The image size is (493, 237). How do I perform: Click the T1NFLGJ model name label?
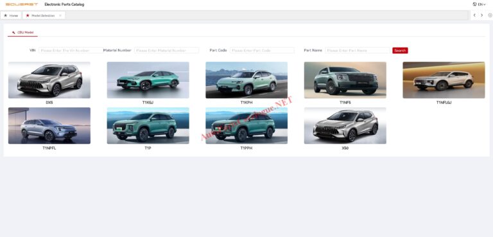point(444,103)
